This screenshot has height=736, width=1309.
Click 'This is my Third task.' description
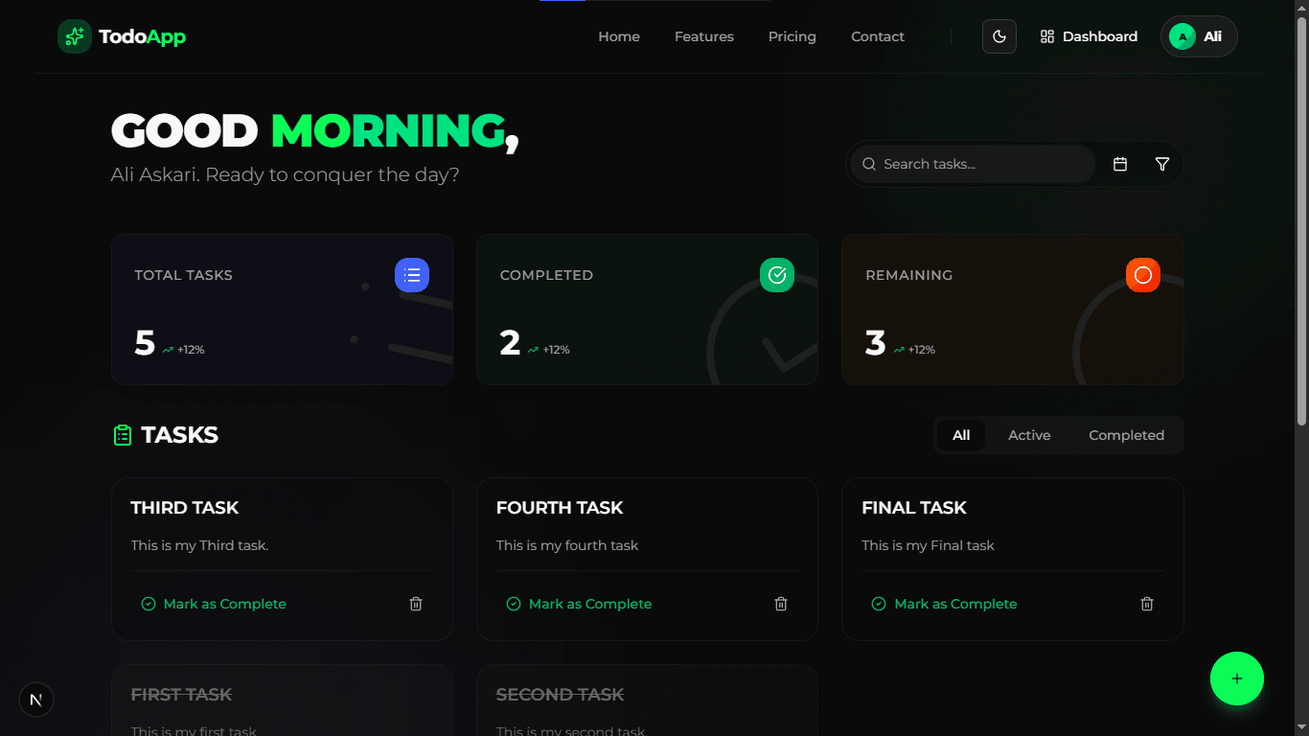click(200, 545)
